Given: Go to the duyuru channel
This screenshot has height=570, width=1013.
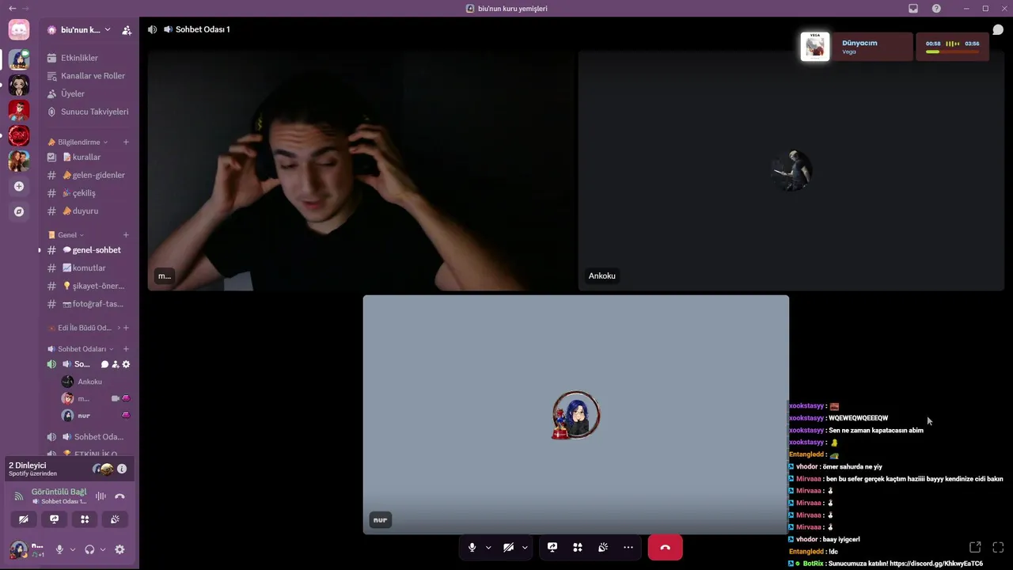Looking at the screenshot, I should click(x=87, y=211).
